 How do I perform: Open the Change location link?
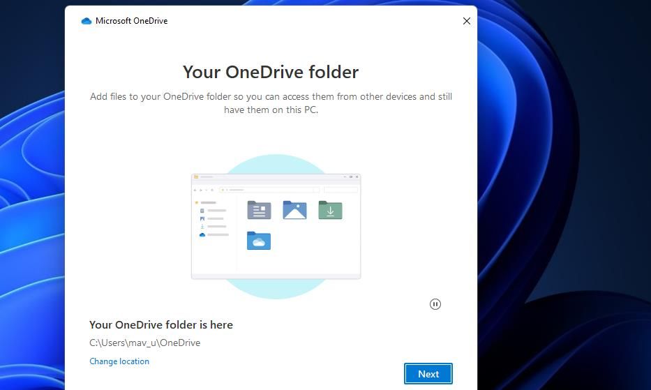pos(119,361)
